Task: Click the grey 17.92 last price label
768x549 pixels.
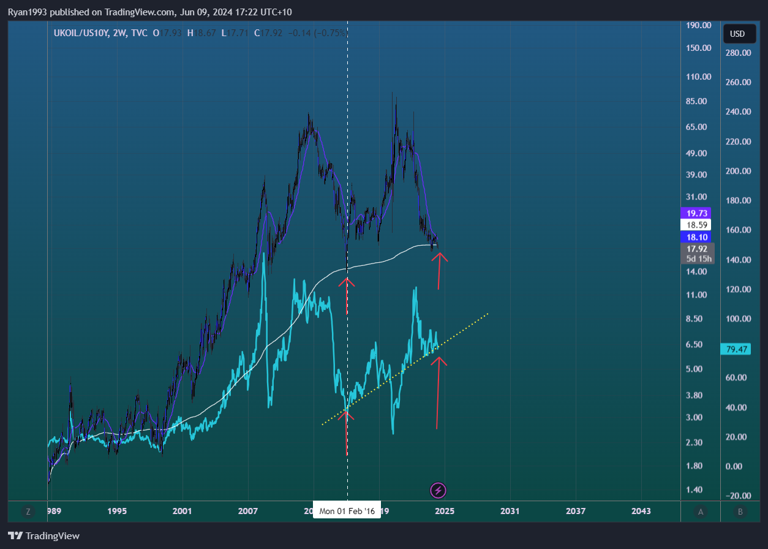Action: coord(696,249)
